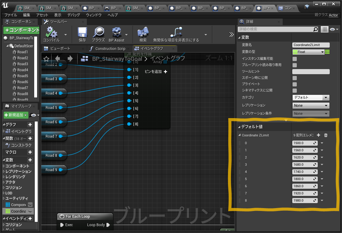Click the Add New (新規追加) button
342x233 pixels.
[16, 115]
